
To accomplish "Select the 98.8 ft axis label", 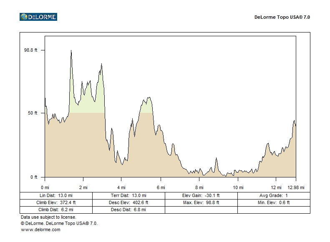I will [31, 50].
